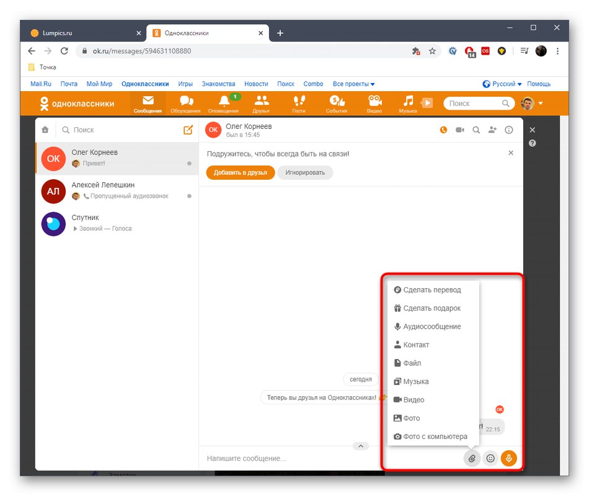Open Video (Видео) icon in the orange bar
The width and height of the screenshot is (589, 496).
[374, 104]
